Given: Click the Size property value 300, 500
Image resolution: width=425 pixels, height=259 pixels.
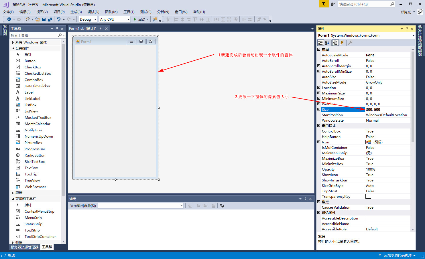Looking at the screenshot, I should (373, 109).
